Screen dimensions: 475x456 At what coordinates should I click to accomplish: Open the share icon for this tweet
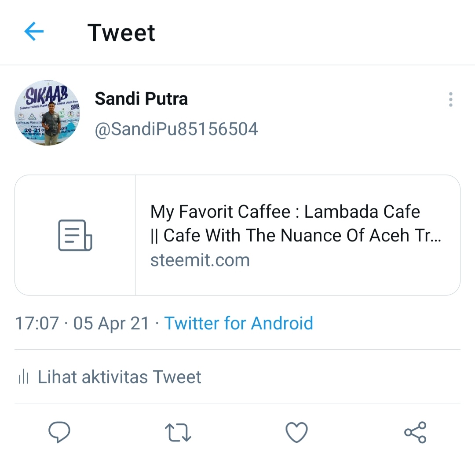coord(415,432)
